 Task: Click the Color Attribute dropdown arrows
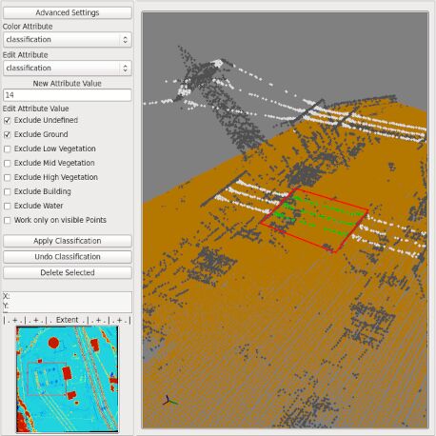125,40
